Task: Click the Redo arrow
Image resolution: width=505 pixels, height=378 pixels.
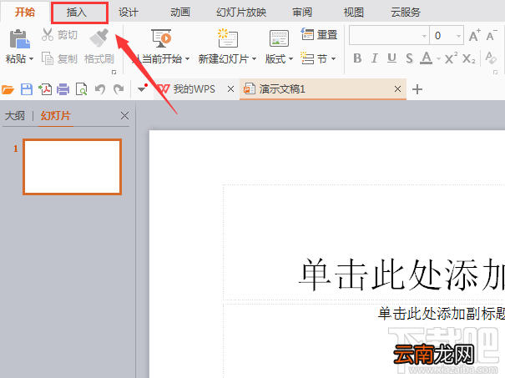Action: (119, 89)
